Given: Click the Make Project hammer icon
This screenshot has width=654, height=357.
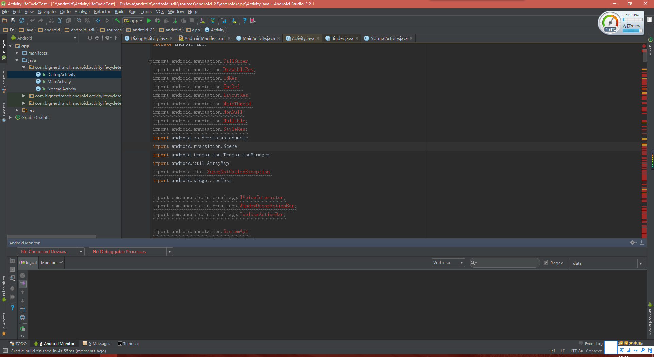Looking at the screenshot, I should pyautogui.click(x=117, y=21).
